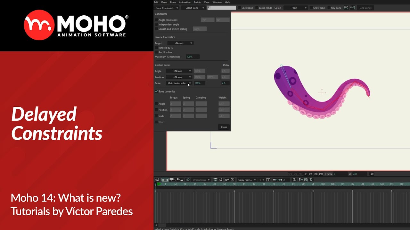The height and width of the screenshot is (230, 410).
Task: Mute audio with the speaker icon
Action: 372,174
